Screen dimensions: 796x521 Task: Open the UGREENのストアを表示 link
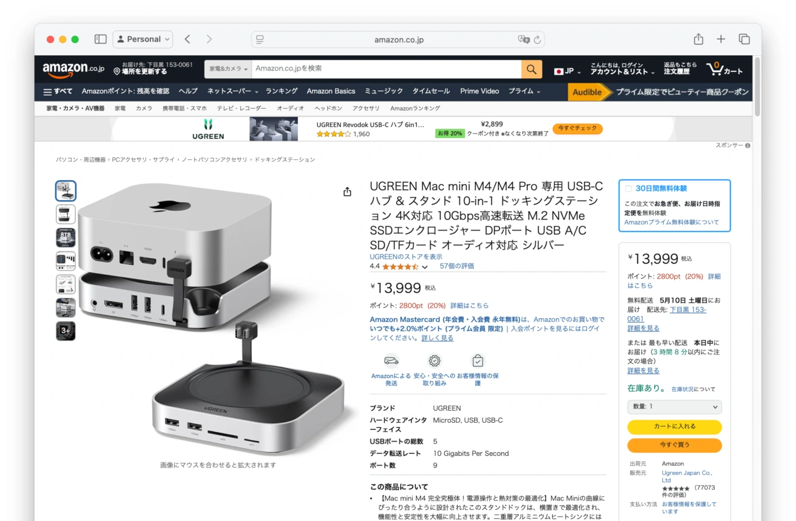406,257
